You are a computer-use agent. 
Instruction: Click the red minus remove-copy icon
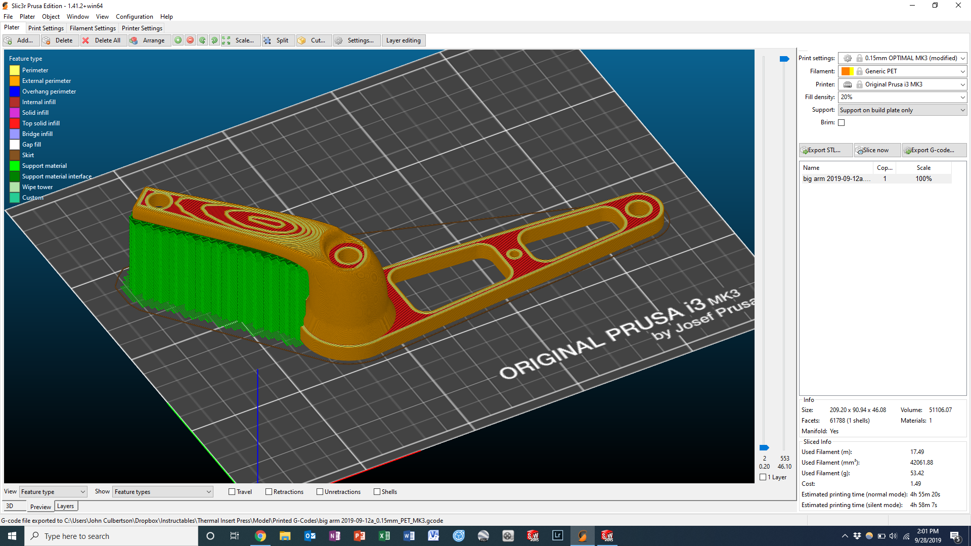pos(190,40)
